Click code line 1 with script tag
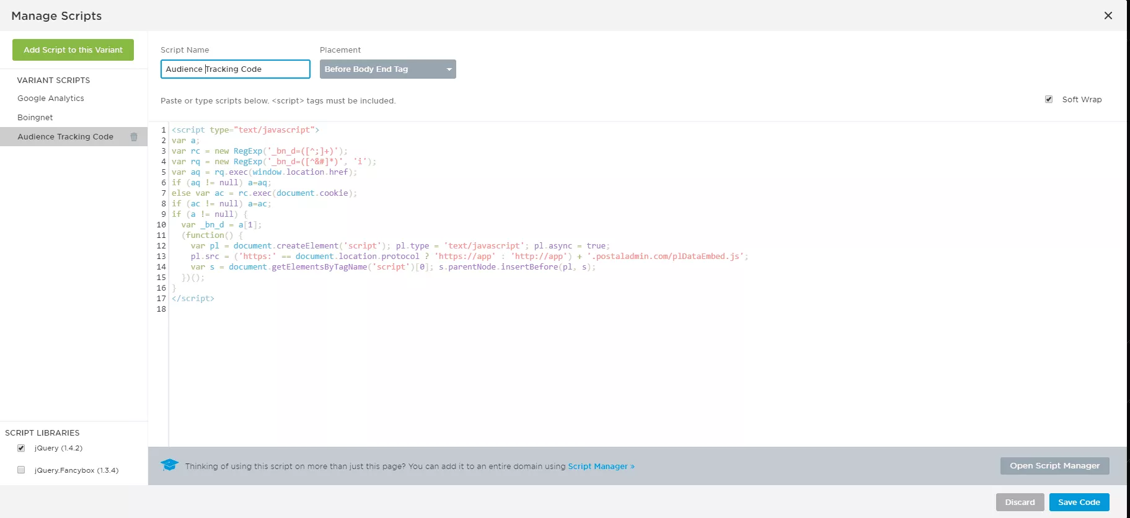 [245, 130]
